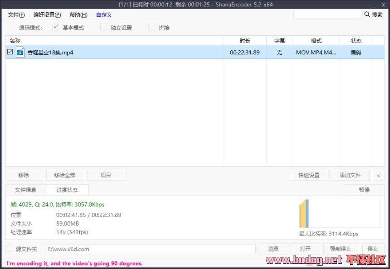
Task: Uncheck the 吞噬星空18集.mp4 file checkbox
Action: pos(10,52)
